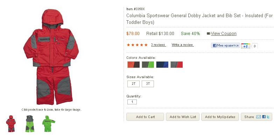274x138 pixels.
Task: Open the 3 reviews link
Action: [x=158, y=45]
